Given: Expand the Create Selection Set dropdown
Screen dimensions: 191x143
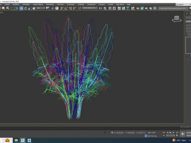Looking at the screenshot, I should click(x=90, y=8).
